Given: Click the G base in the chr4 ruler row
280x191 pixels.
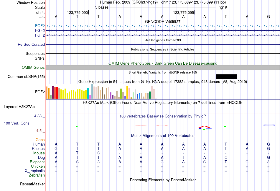Looking at the screenshot, I should [x=269, y=17].
